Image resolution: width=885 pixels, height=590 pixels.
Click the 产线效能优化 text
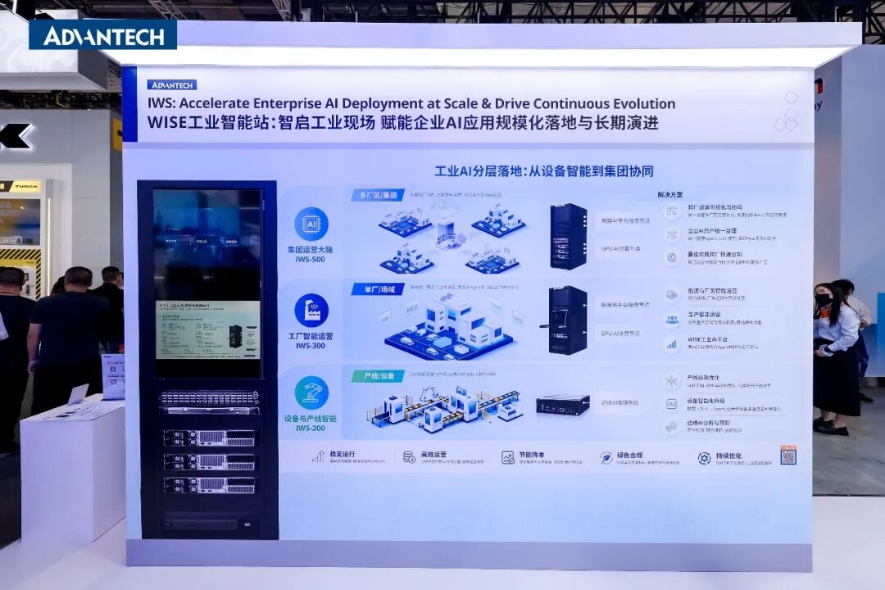click(x=703, y=377)
